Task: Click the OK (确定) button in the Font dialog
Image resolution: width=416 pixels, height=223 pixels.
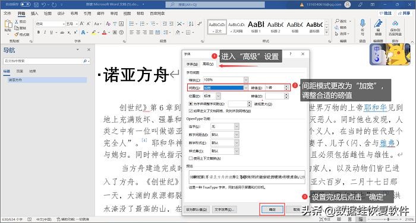Action: click(x=272, y=209)
